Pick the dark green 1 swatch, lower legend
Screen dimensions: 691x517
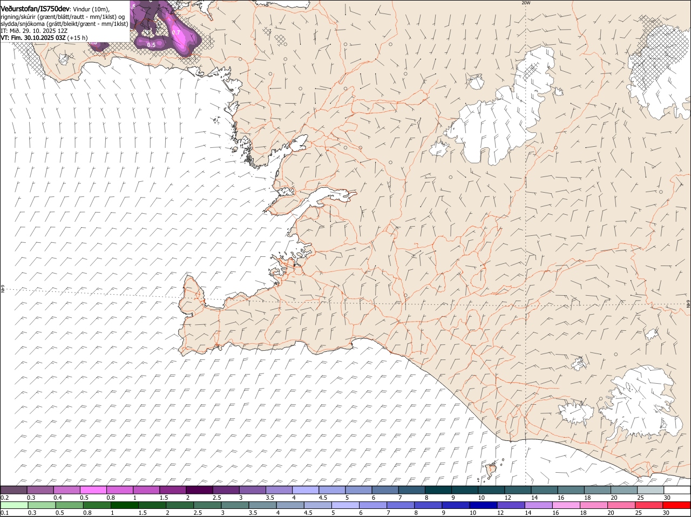click(124, 505)
